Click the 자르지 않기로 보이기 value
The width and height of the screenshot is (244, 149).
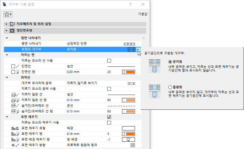pos(82,83)
